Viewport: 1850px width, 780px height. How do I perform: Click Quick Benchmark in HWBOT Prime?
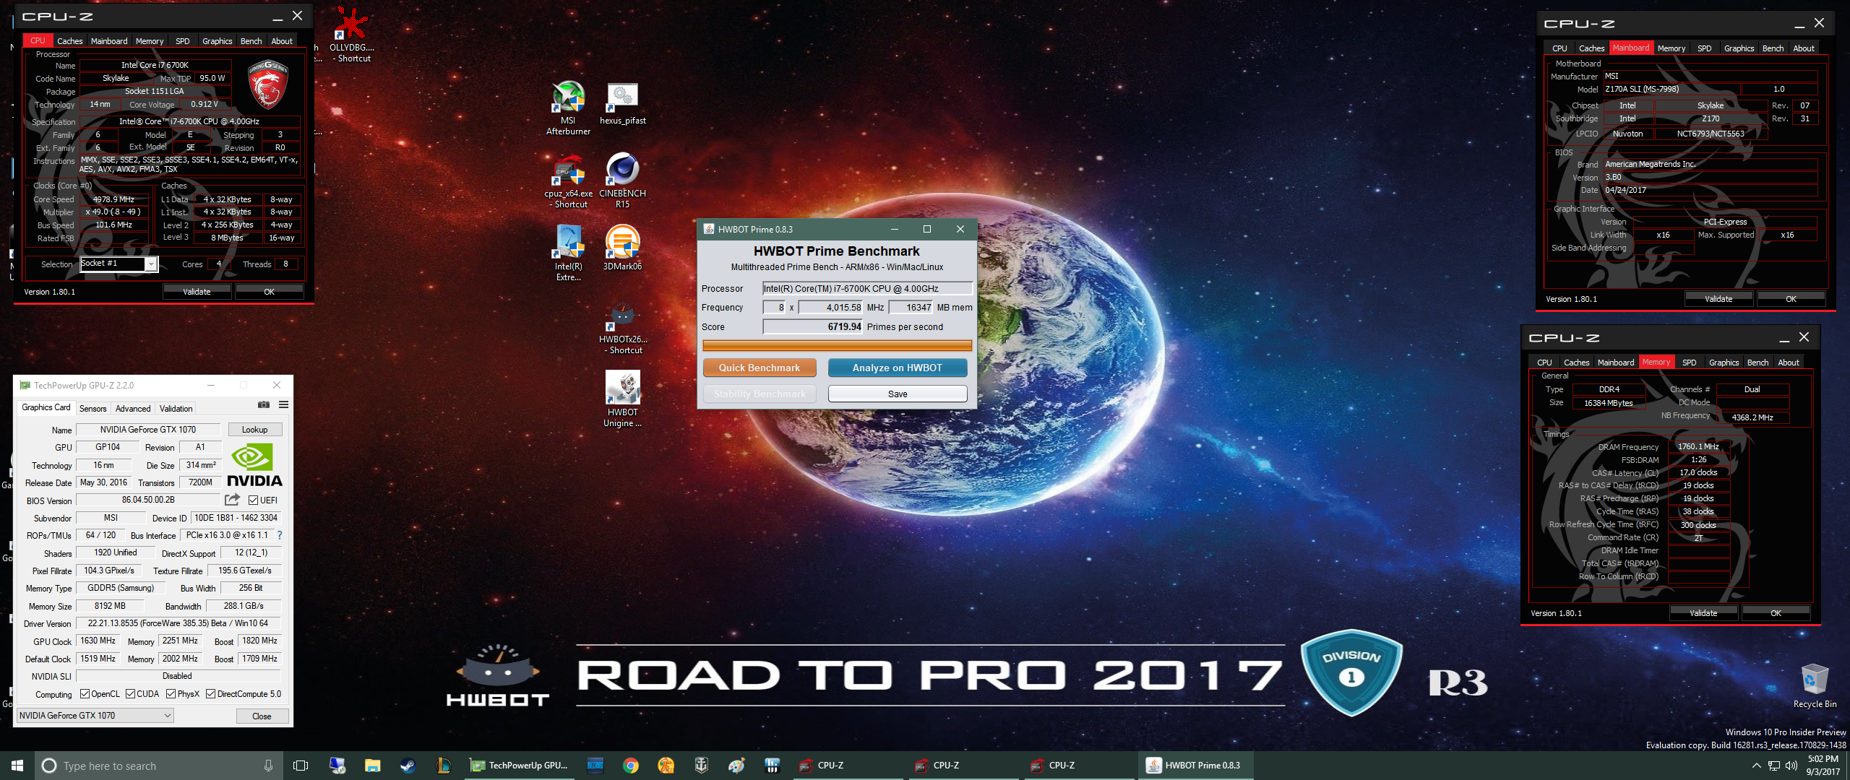click(x=760, y=368)
